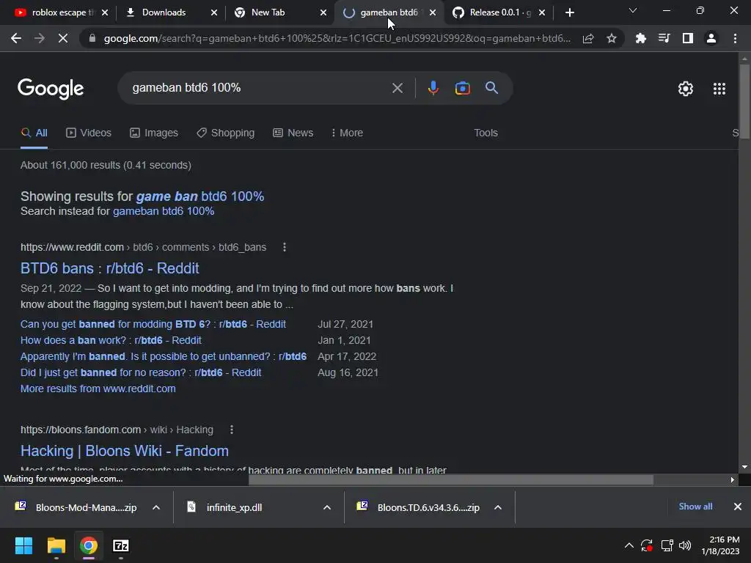Open options menu for the Fandom result
Image resolution: width=751 pixels, height=563 pixels.
coord(231,430)
